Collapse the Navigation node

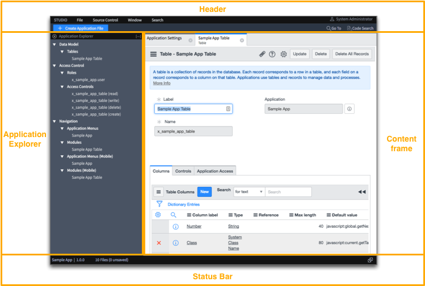(54, 122)
